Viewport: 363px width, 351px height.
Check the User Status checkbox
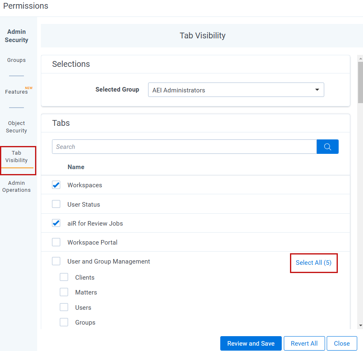pos(56,204)
